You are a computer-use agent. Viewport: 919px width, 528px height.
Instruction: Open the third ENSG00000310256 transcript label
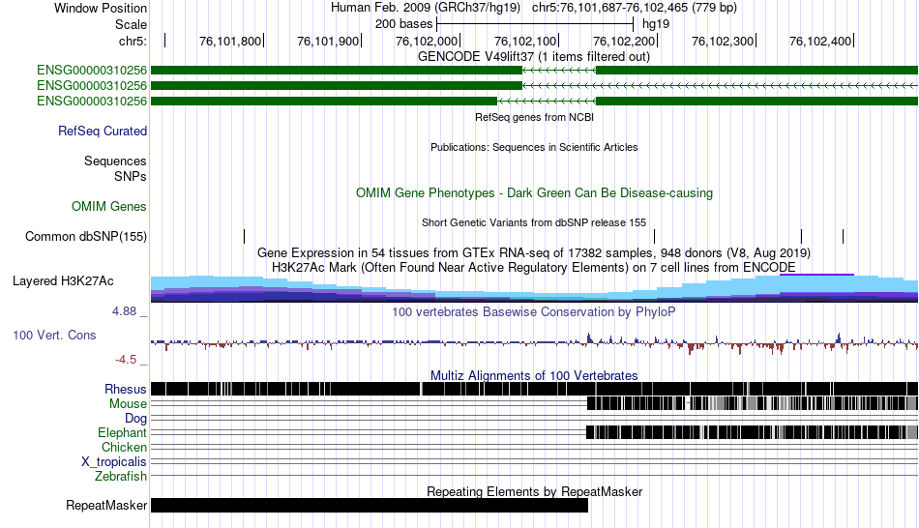(x=92, y=101)
